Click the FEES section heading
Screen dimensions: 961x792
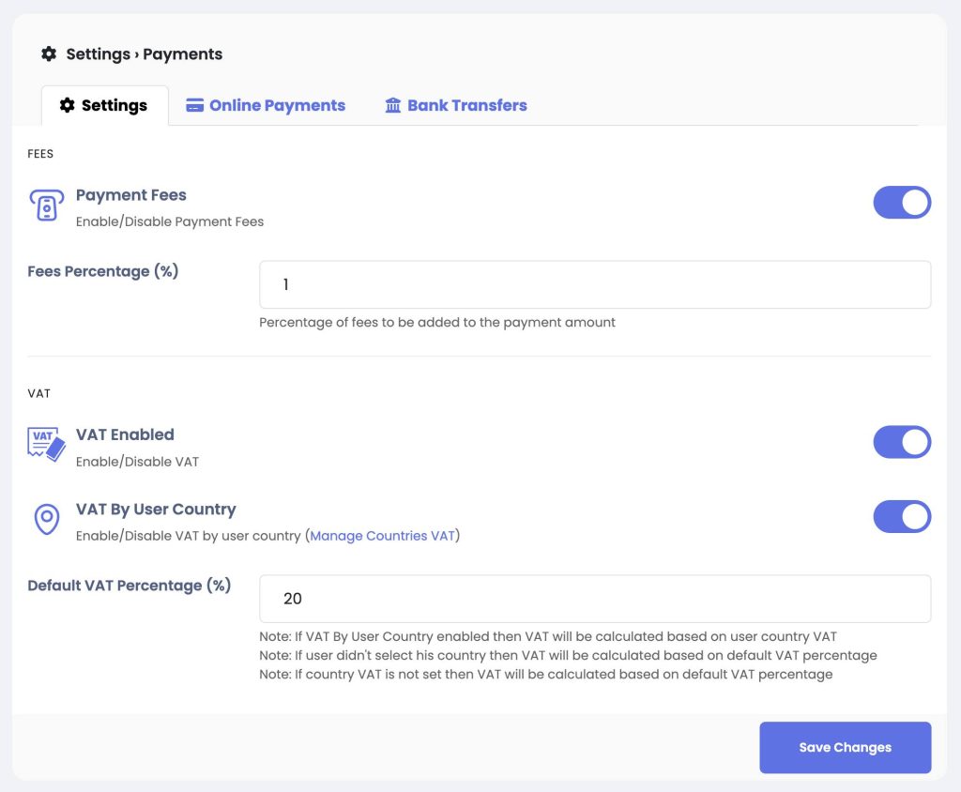[x=40, y=154]
